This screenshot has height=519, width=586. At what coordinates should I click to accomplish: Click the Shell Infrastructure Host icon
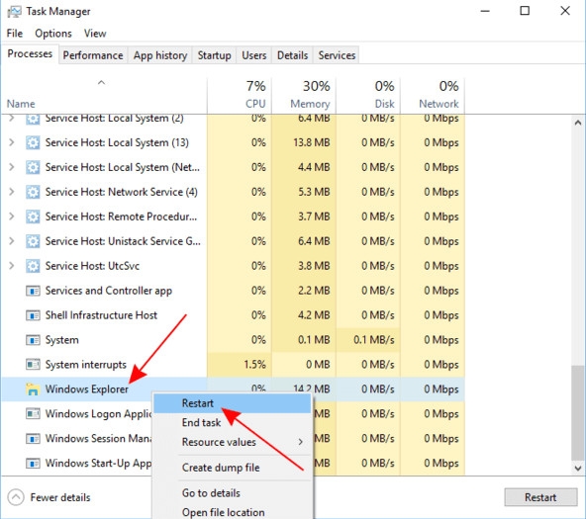tap(33, 315)
